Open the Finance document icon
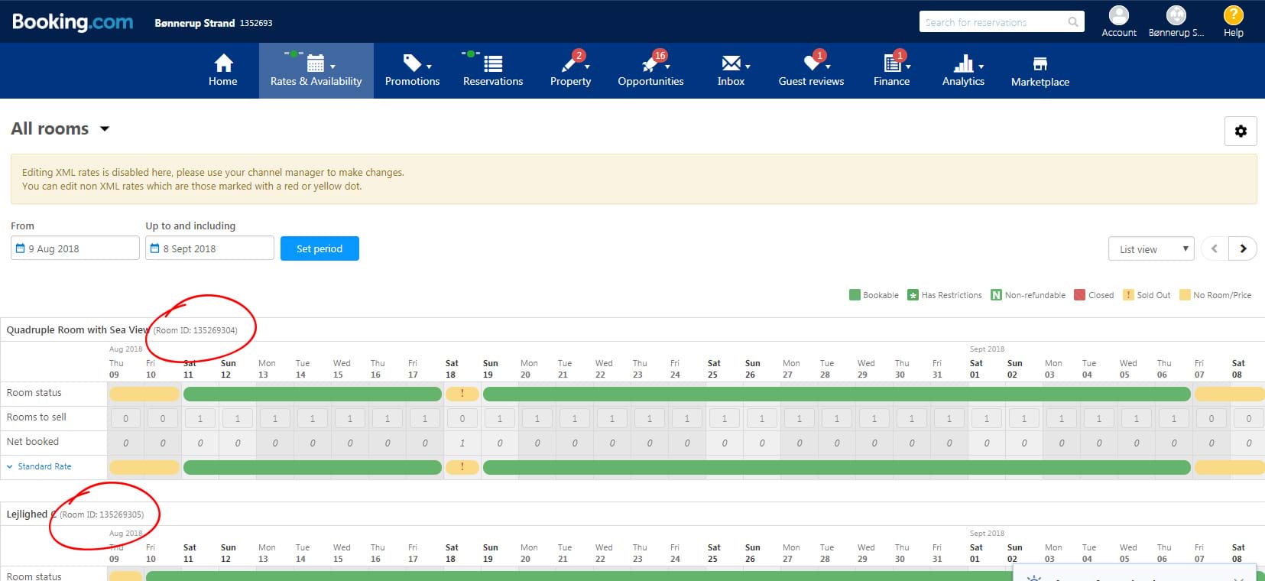 891,63
